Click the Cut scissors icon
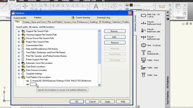193x108 pixels. (185, 5)
